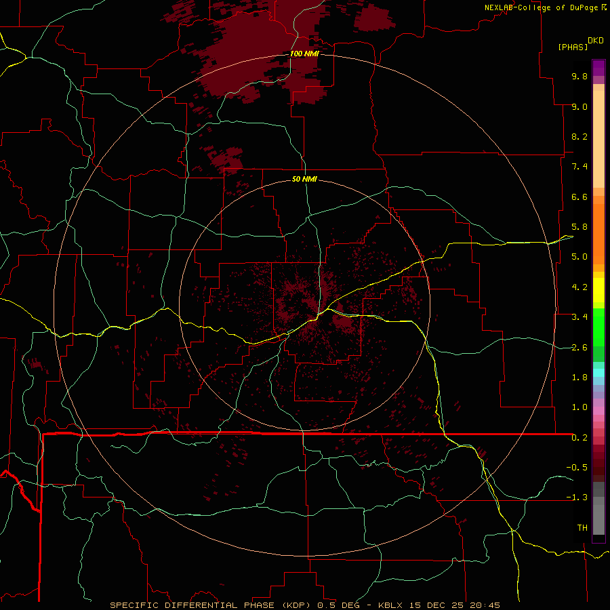Click the SPECIFIC DIFFERENTIAL PHASE (KDP) caption

211,605
